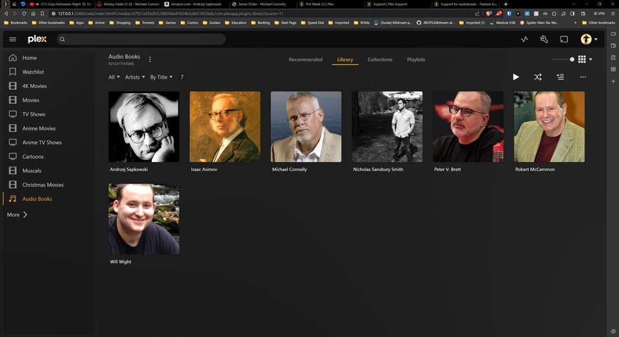Image resolution: width=619 pixels, height=337 pixels.
Task: Click the Nicholas Sansbury Smith name link
Action: 378,169
